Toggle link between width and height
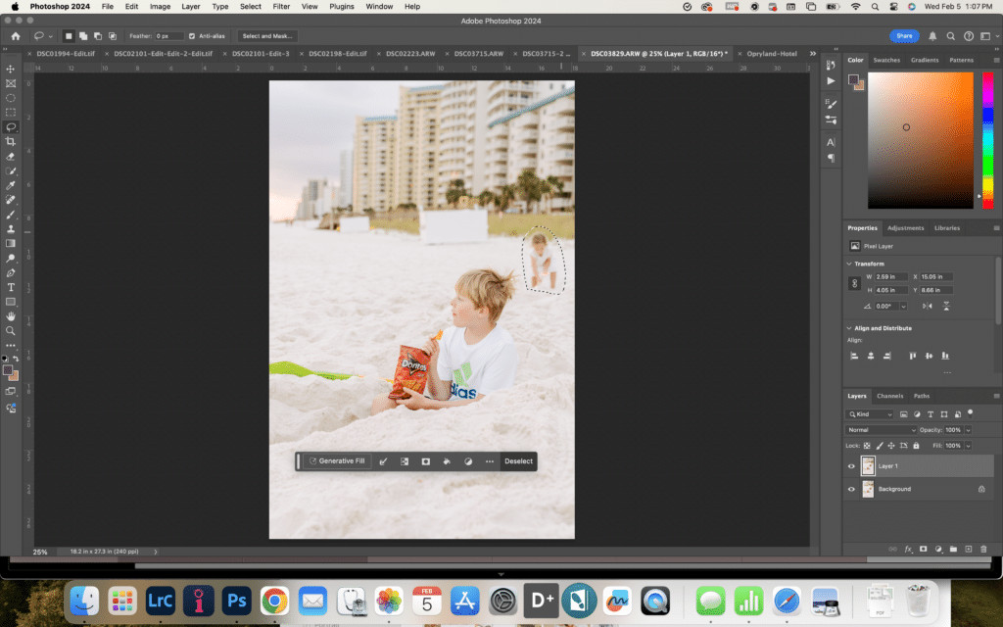This screenshot has height=627, width=1003. [x=854, y=283]
